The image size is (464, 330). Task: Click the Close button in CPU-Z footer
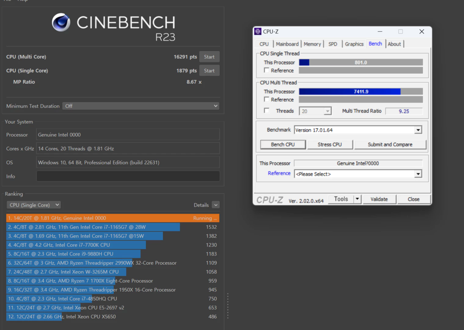[414, 199]
